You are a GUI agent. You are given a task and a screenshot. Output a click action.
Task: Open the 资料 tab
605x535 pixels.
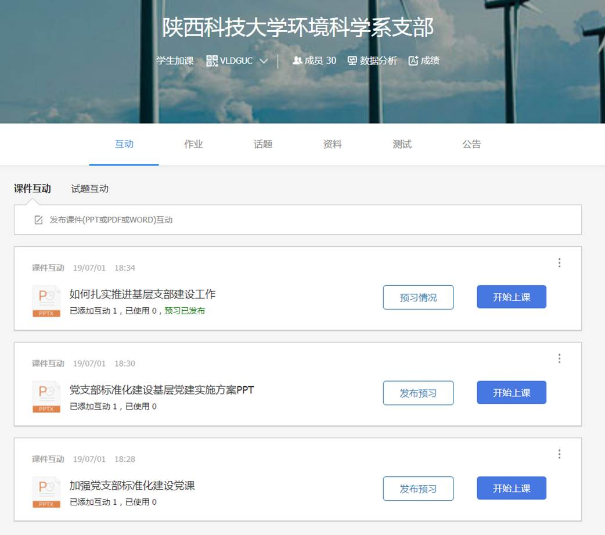click(x=332, y=144)
